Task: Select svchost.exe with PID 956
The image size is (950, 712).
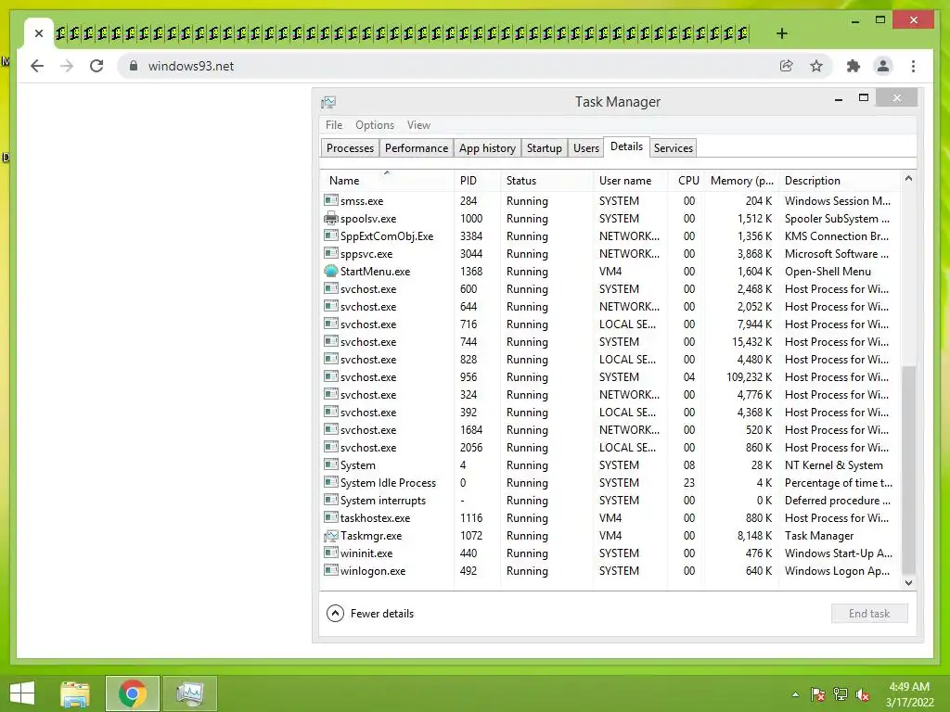Action: pyautogui.click(x=610, y=376)
